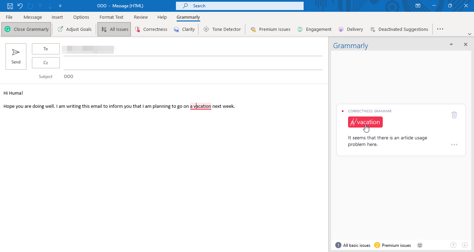This screenshot has height=252, width=474.
Task: Open Adjust Goals settings
Action: click(x=74, y=29)
